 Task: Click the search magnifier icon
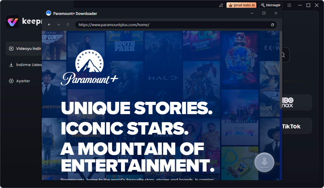283,55
